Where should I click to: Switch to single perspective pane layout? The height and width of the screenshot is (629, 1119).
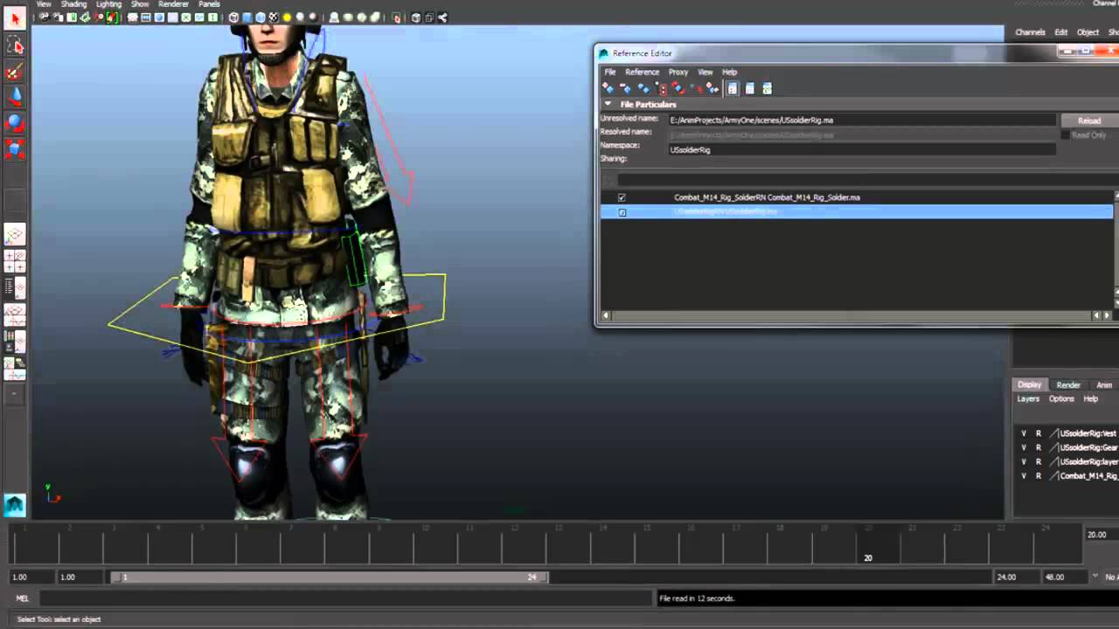point(15,234)
